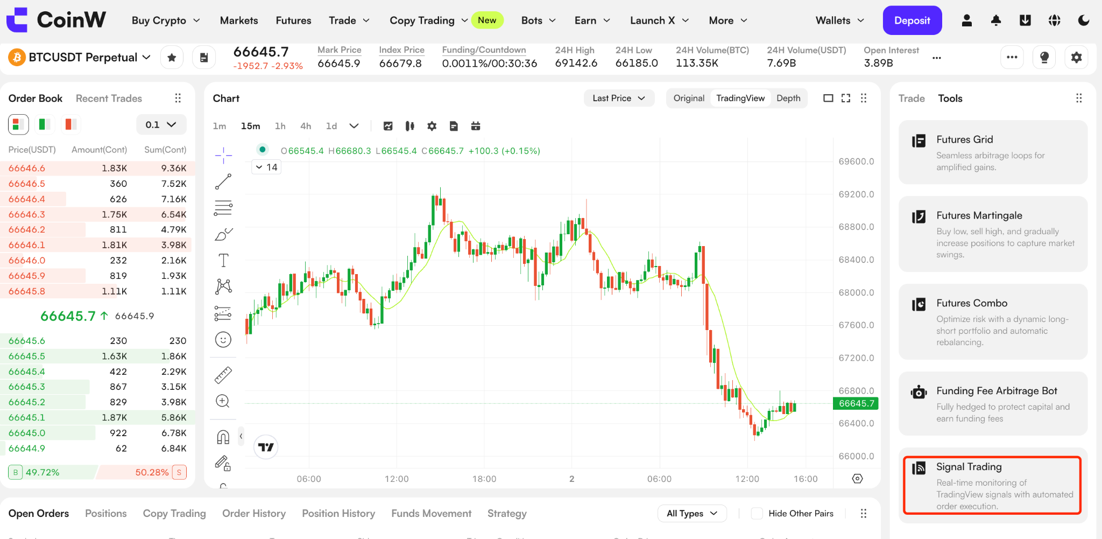Image resolution: width=1102 pixels, height=539 pixels.
Task: Open the Signal Trading tool card
Action: click(992, 485)
